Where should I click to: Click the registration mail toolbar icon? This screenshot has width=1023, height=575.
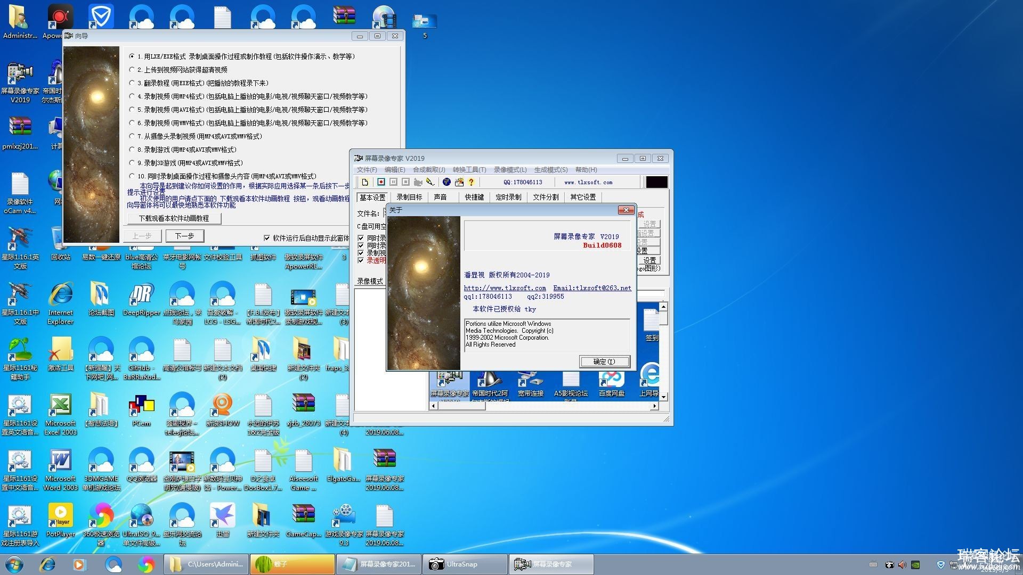[459, 182]
